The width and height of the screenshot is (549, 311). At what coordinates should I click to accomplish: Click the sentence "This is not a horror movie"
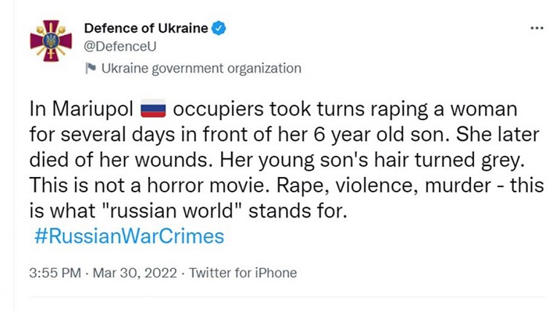pyautogui.click(x=147, y=186)
